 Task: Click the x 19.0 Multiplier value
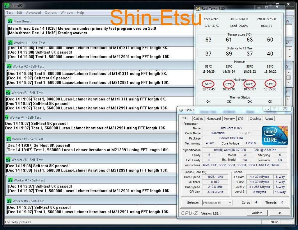[x=215, y=182]
